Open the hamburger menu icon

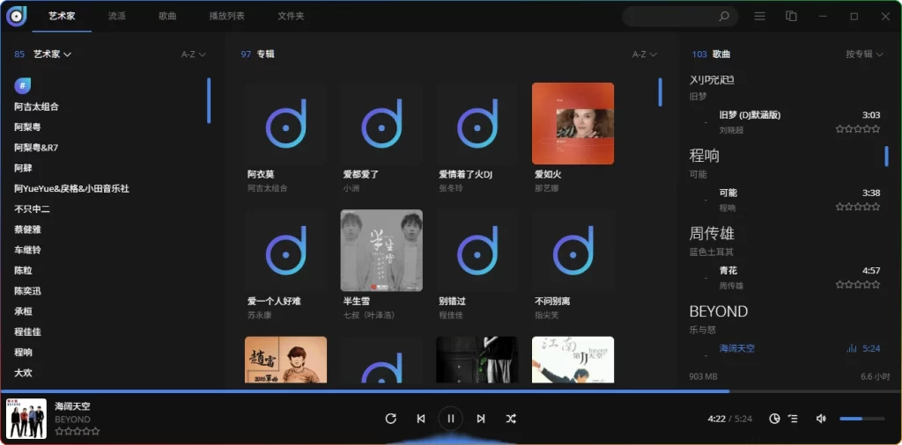pyautogui.click(x=759, y=17)
